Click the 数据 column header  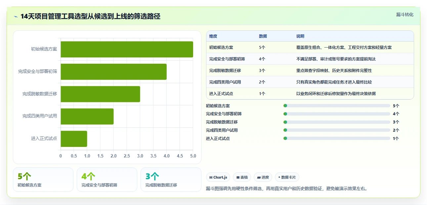(x=263, y=36)
